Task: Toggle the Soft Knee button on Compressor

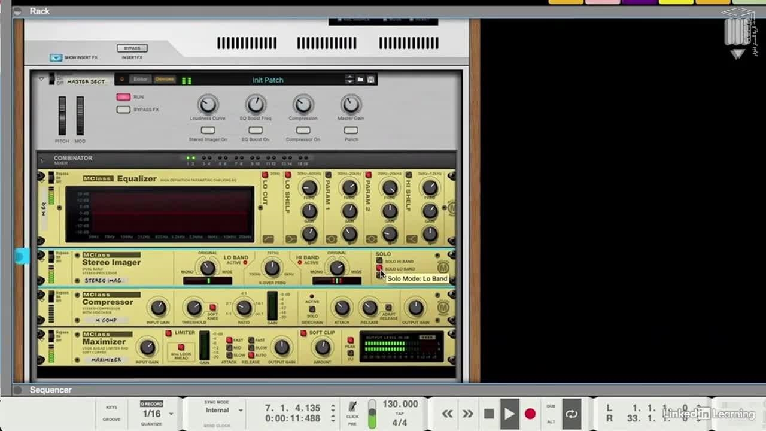Action: pos(212,308)
